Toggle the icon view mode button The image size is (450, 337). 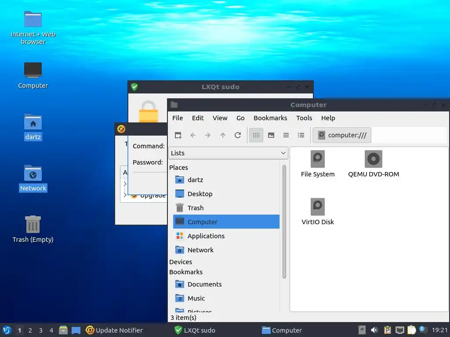[256, 135]
